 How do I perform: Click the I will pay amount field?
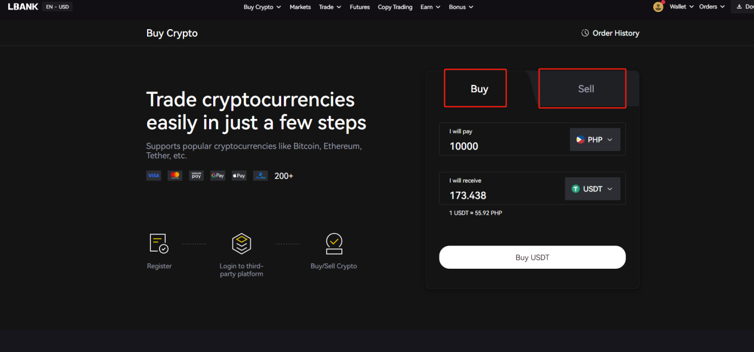point(503,139)
